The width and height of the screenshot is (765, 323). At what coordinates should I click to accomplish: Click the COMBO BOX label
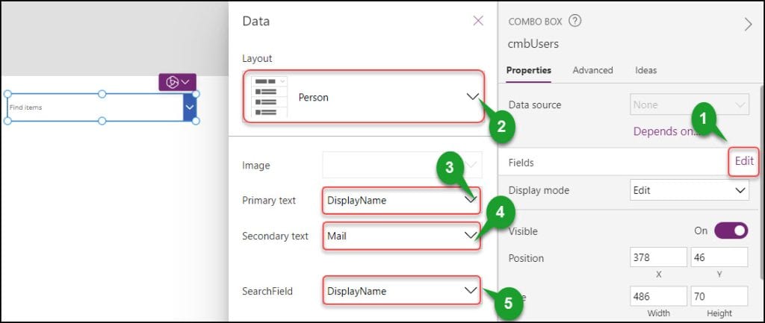(535, 22)
